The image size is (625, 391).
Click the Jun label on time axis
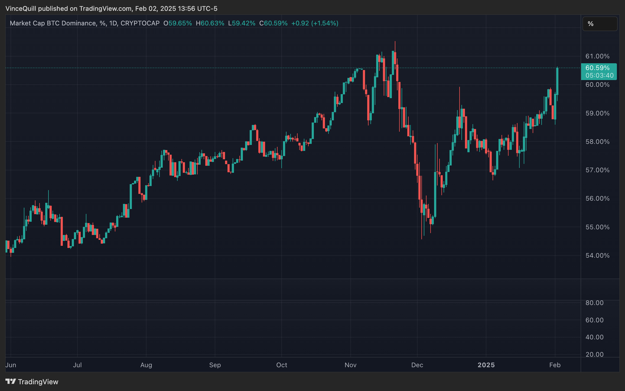click(11, 365)
